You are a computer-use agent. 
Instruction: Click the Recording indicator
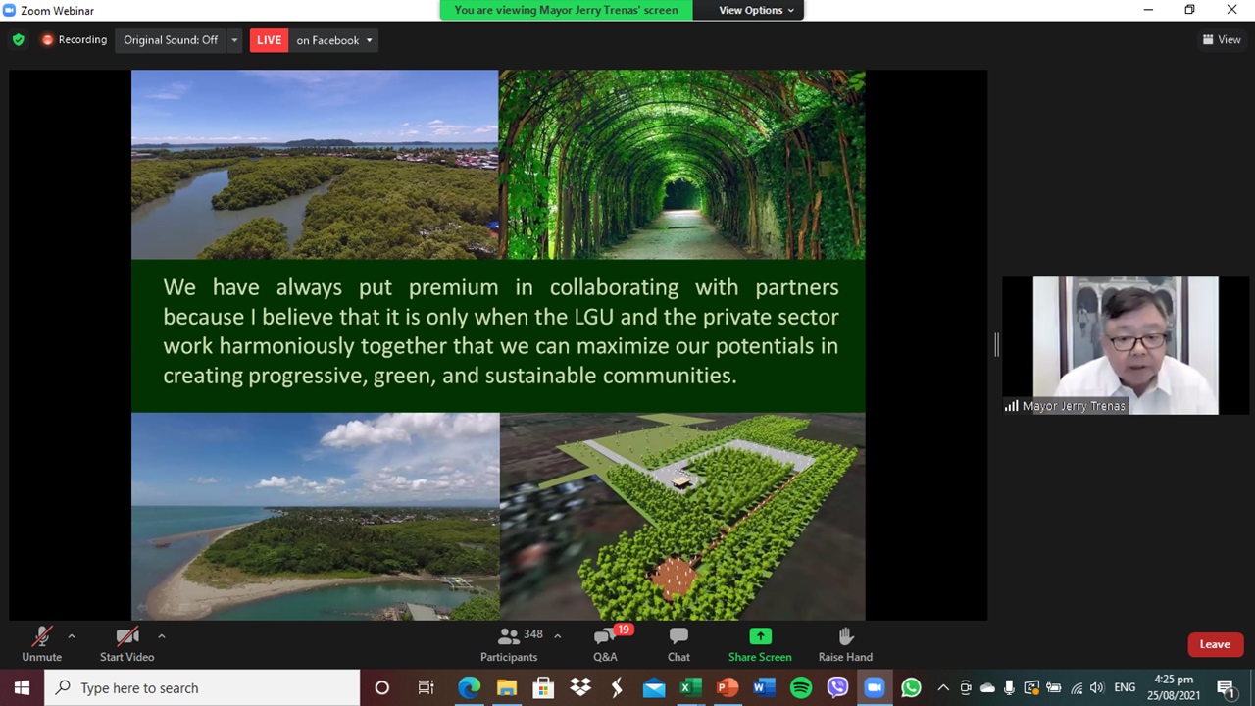click(74, 40)
